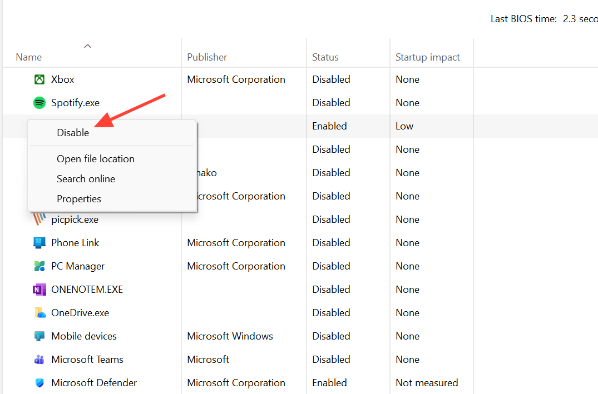
Task: Select Search online from context menu
Action: (86, 179)
